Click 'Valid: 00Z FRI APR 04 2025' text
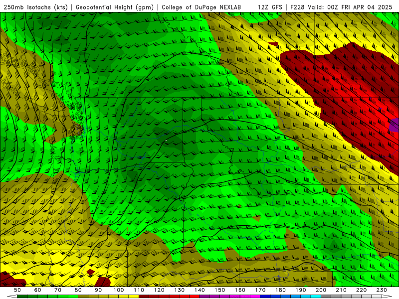Image resolution: width=399 pixels, height=299 pixels. pos(350,7)
